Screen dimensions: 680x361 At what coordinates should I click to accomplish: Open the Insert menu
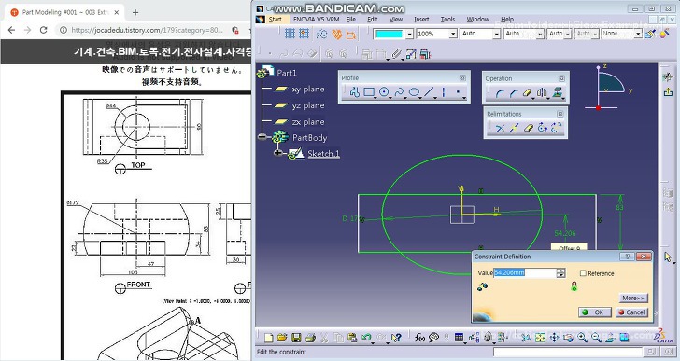coord(421,20)
